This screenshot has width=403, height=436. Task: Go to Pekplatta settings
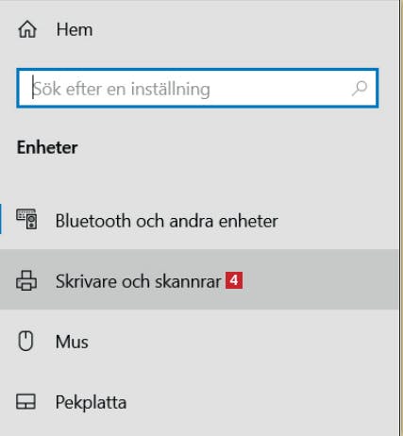click(91, 403)
